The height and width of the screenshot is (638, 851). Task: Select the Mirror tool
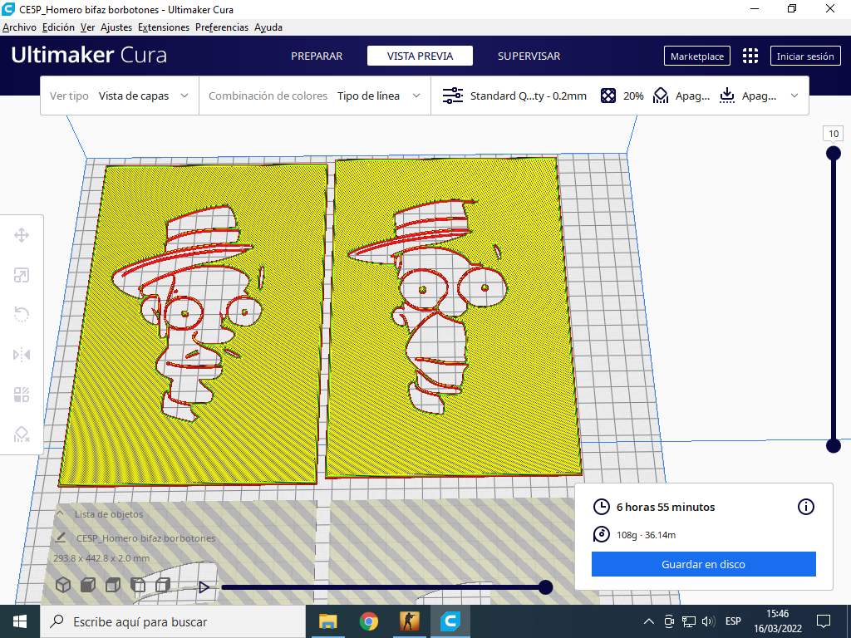tap(22, 355)
